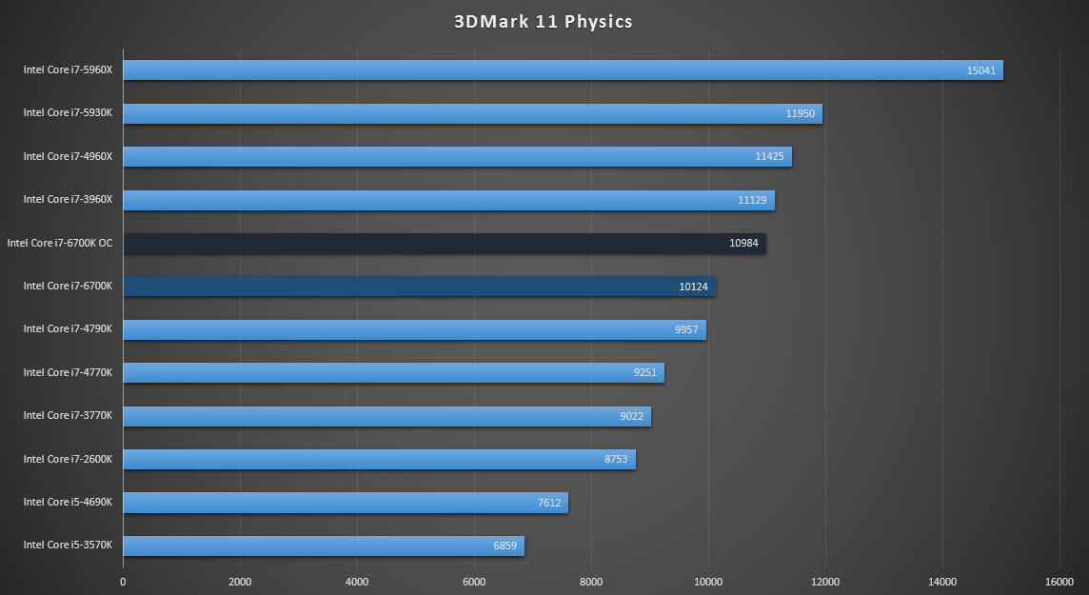Click the Intel Core i5-3570K bar
The width and height of the screenshot is (1089, 595).
click(324, 545)
